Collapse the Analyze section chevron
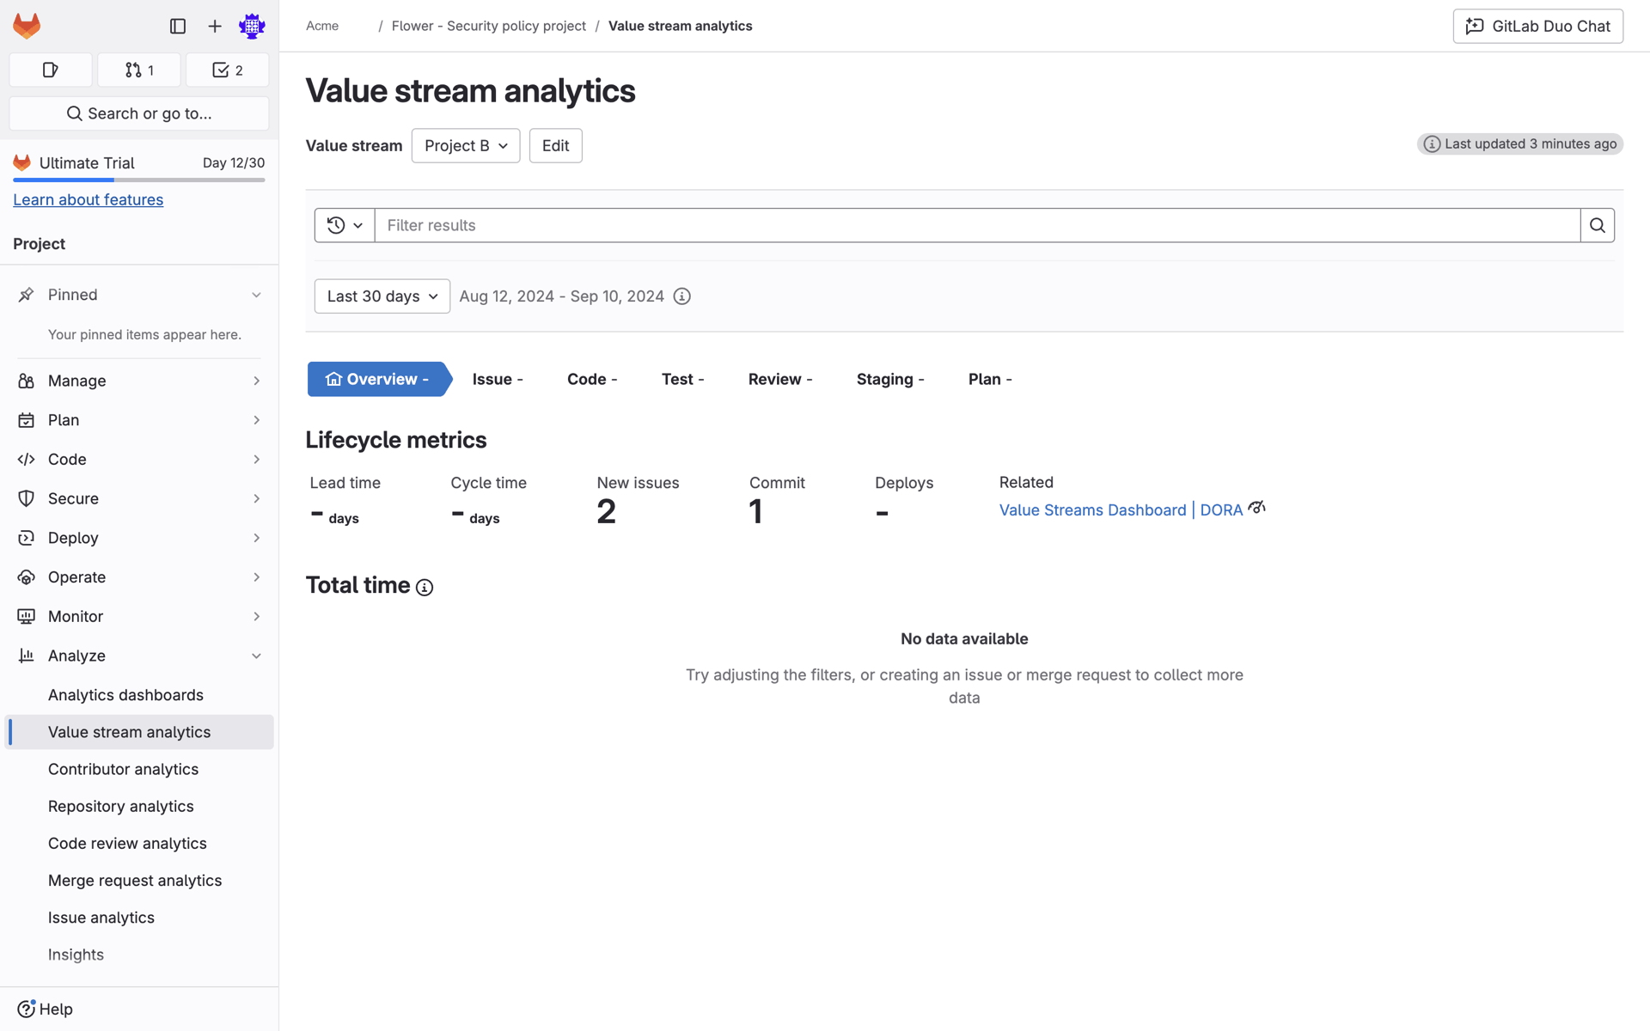1650x1031 pixels. tap(256, 656)
